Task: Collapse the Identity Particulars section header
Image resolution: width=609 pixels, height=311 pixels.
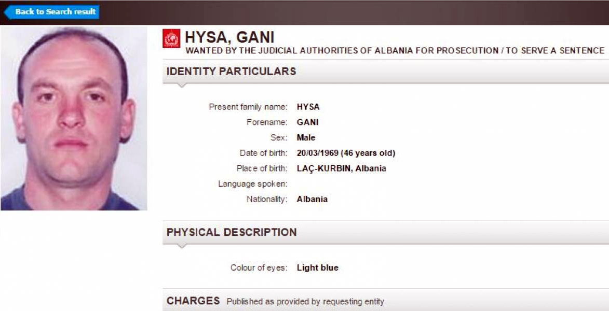Action: pos(231,72)
